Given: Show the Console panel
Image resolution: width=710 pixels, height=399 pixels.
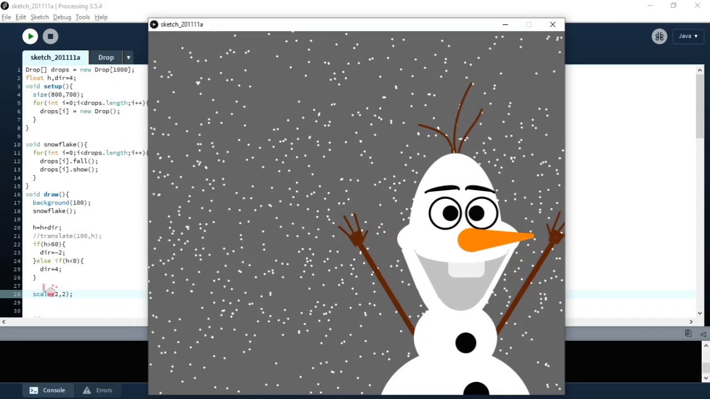Looking at the screenshot, I should click(x=47, y=390).
